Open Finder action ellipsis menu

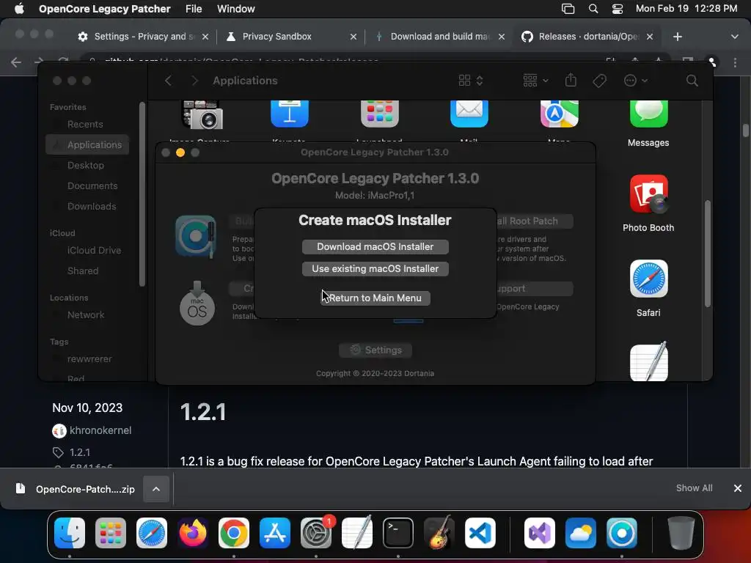click(636, 81)
